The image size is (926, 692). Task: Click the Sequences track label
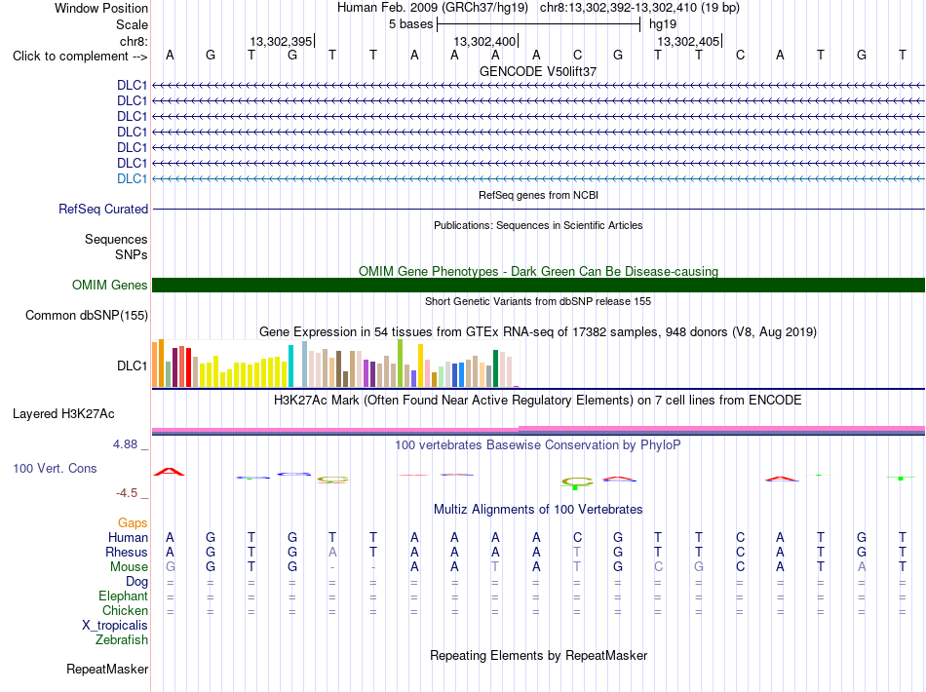(116, 239)
